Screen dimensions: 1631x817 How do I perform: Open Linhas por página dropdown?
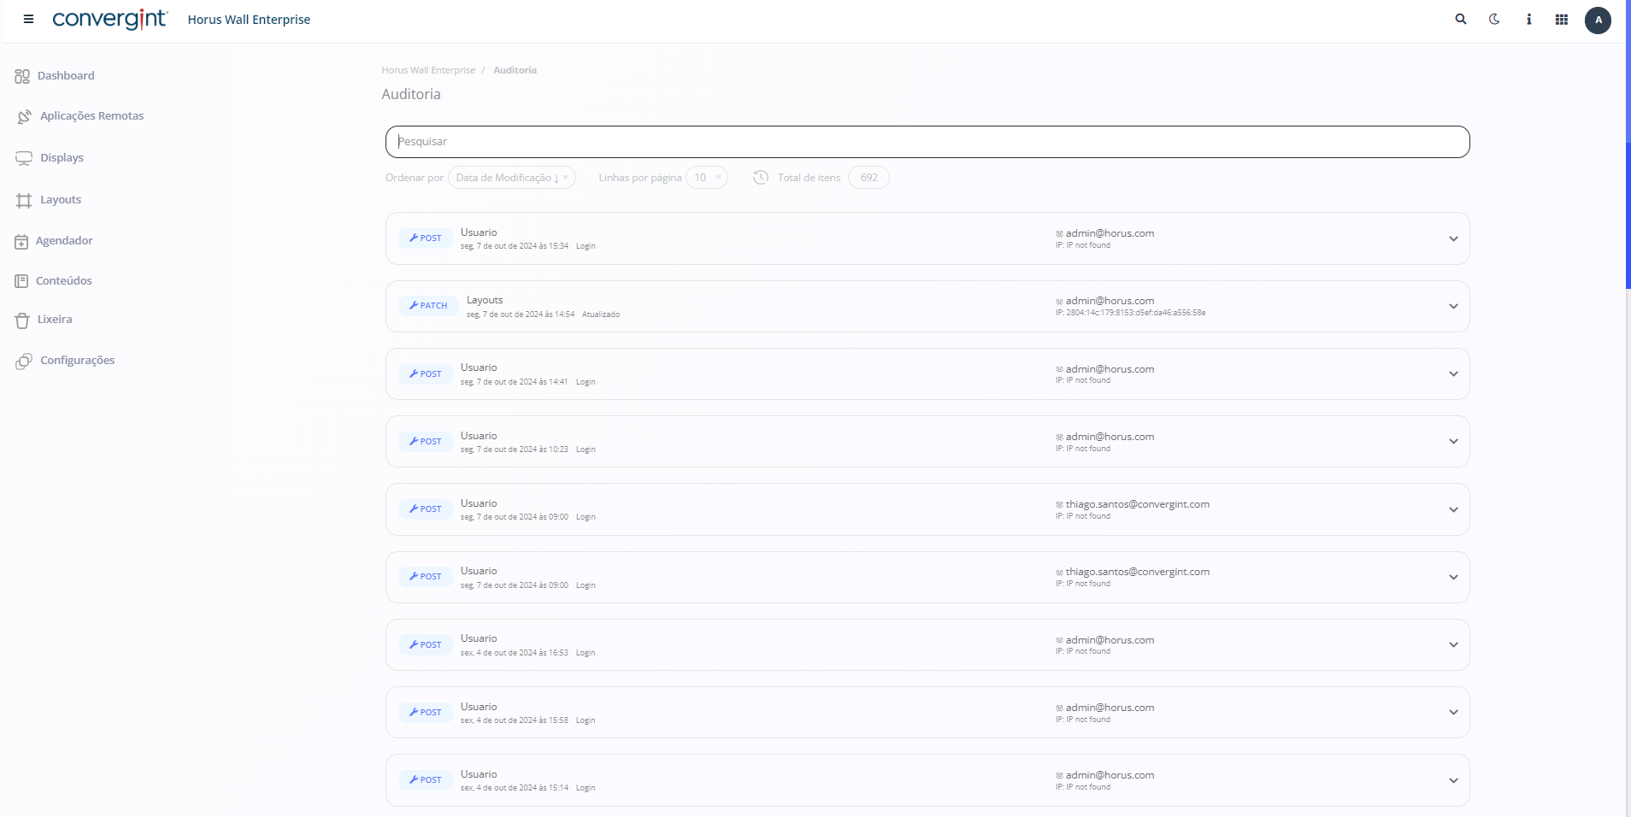(x=707, y=178)
